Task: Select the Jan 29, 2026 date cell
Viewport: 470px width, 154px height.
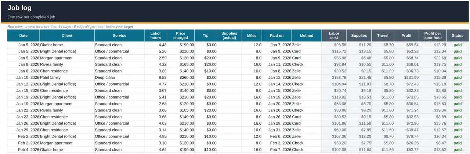Action: coord(23,130)
